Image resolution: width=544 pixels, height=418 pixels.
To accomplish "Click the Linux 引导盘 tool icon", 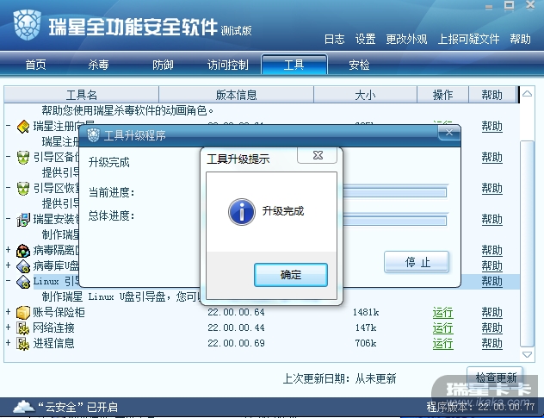I will [x=23, y=282].
